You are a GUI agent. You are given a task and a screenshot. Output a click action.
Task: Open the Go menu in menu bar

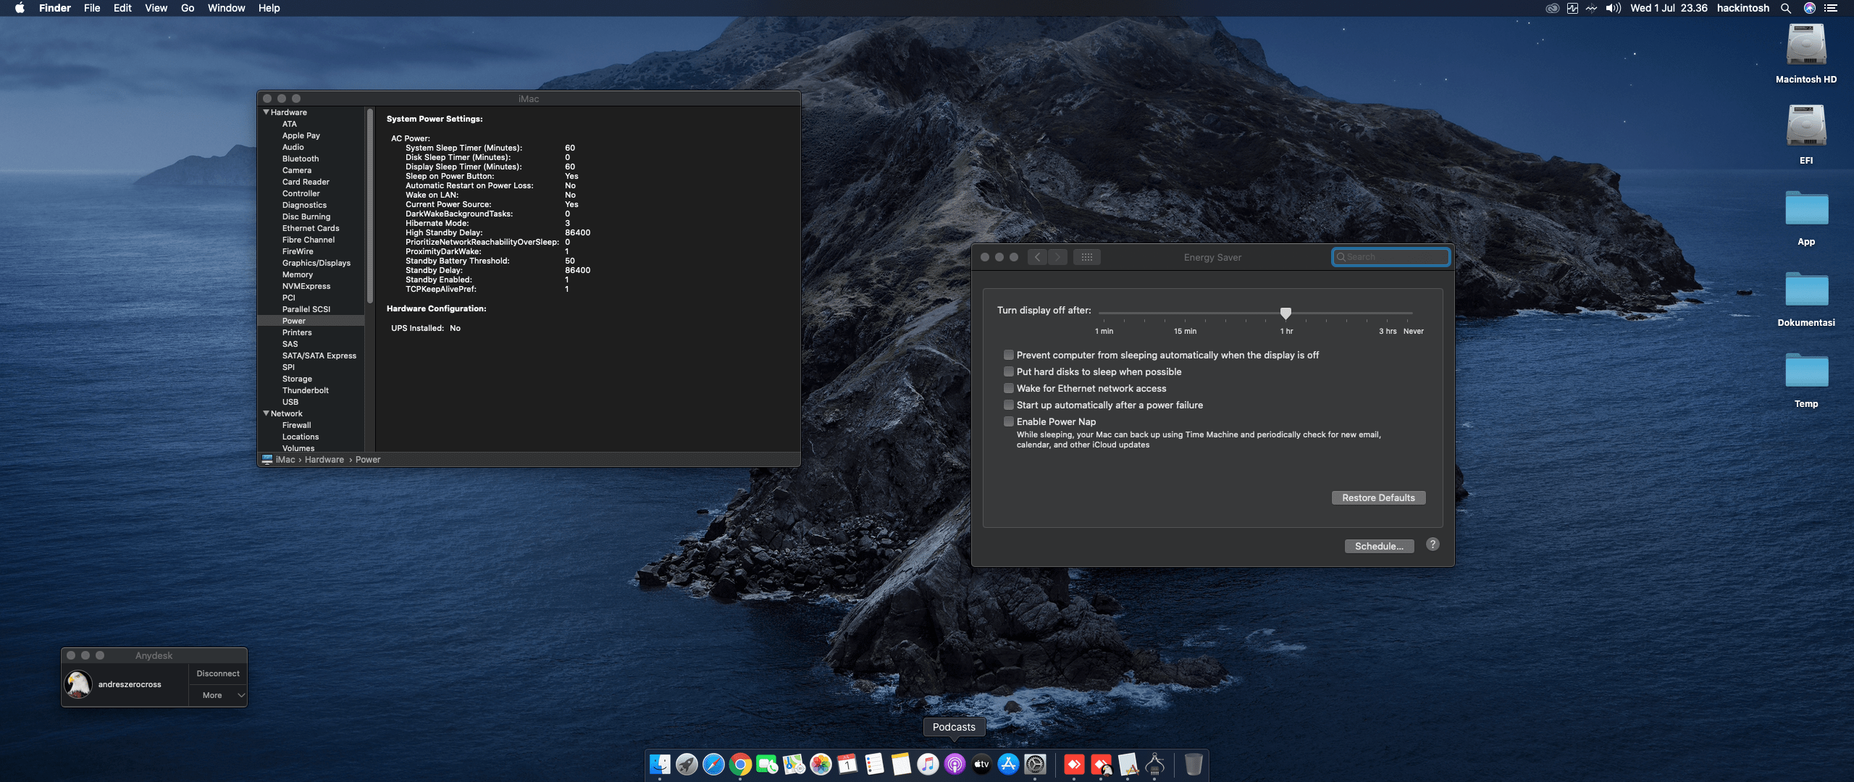coord(188,8)
